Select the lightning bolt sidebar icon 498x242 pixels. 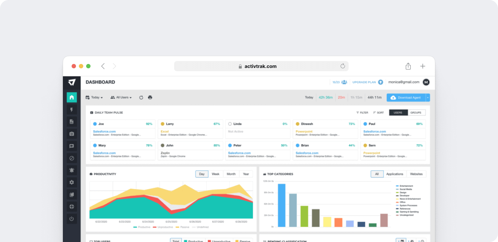click(72, 110)
